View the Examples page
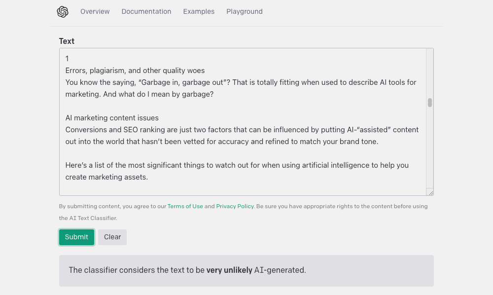This screenshot has height=295, width=493. (x=199, y=11)
